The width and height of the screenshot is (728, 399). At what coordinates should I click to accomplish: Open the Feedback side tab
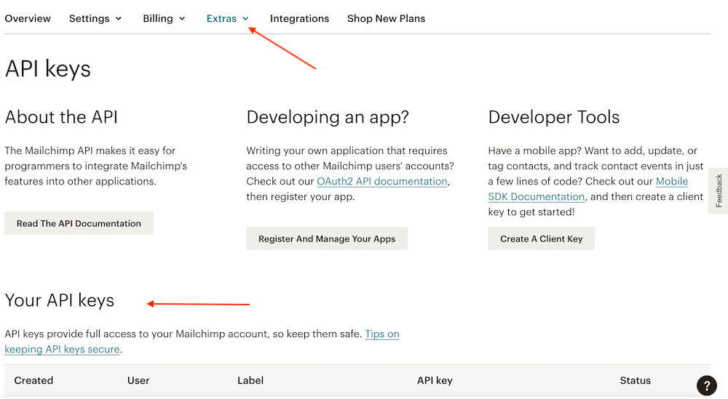pyautogui.click(x=719, y=190)
